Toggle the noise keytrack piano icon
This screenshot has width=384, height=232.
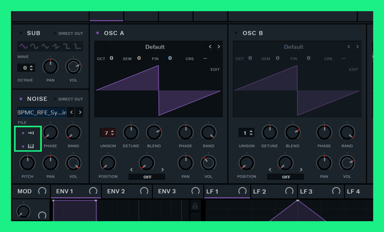(x=31, y=146)
